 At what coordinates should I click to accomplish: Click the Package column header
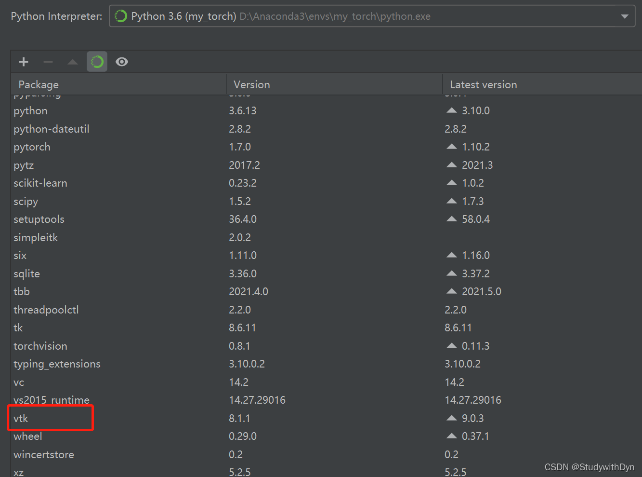118,84
